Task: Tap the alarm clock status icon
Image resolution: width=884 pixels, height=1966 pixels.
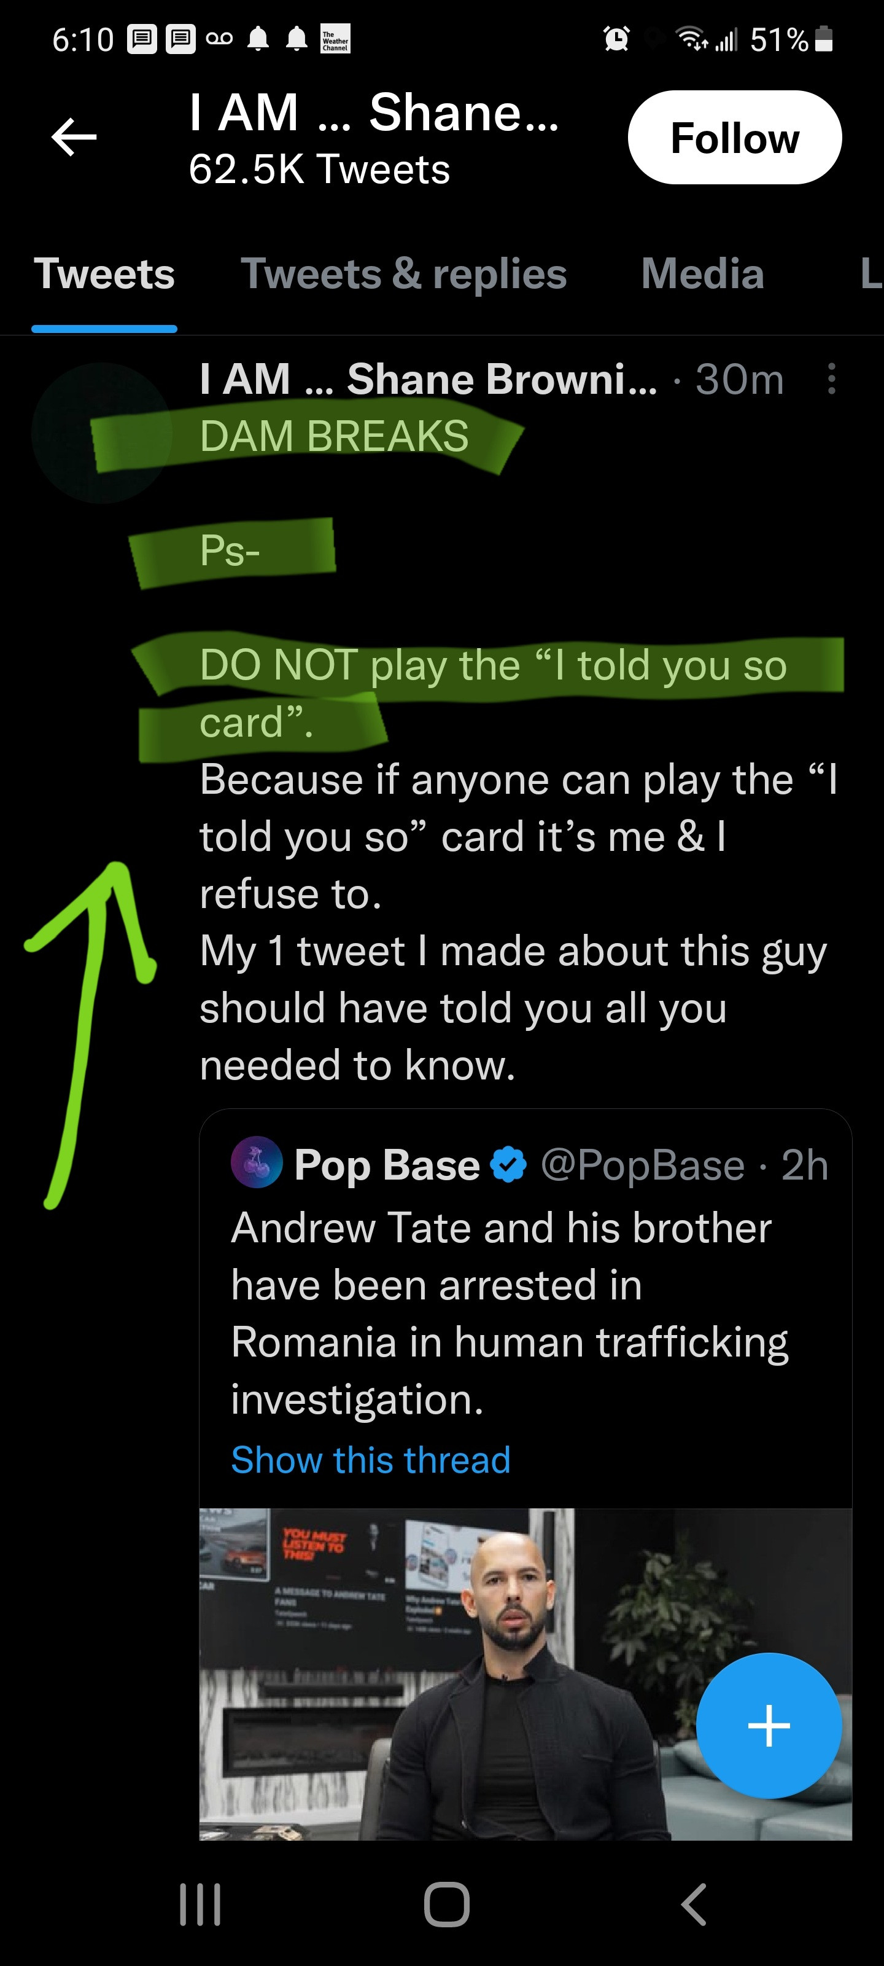Action: pyautogui.click(x=616, y=39)
